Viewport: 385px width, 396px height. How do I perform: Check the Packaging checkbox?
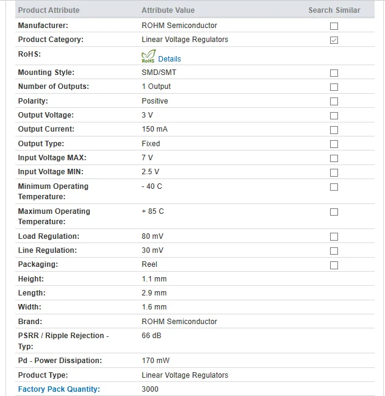pyautogui.click(x=334, y=265)
